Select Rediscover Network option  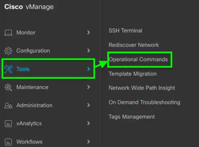click(x=134, y=45)
